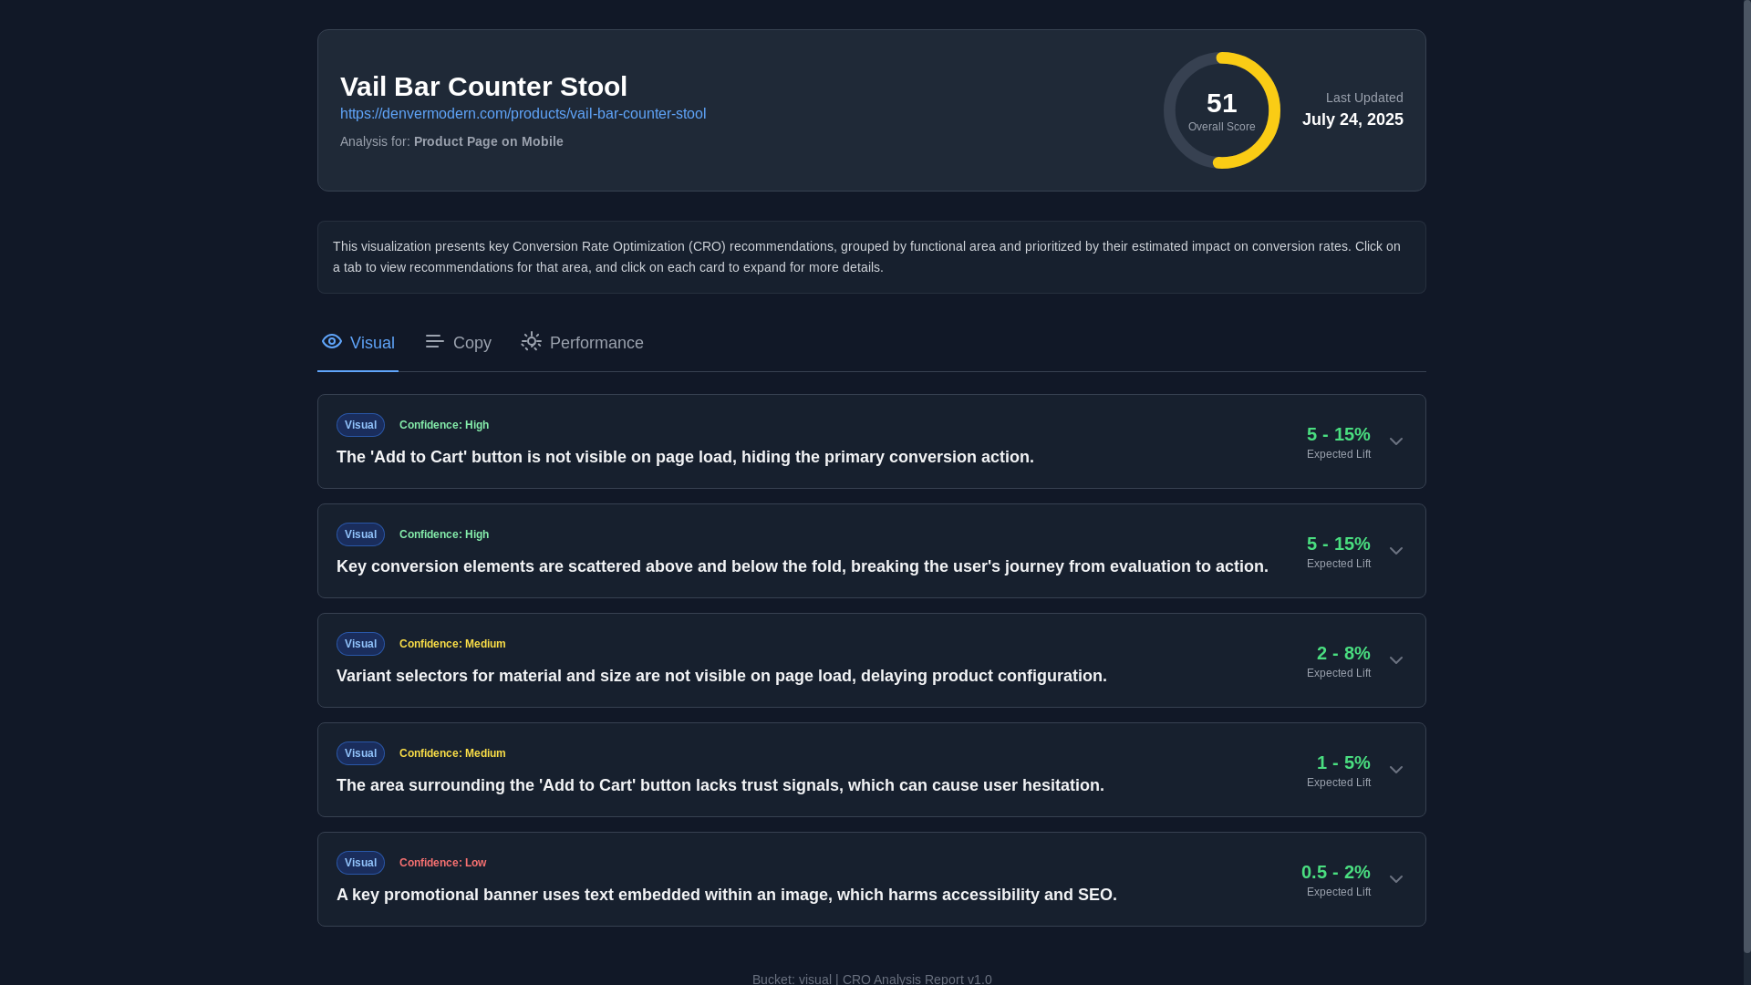Open the denvermodern.com product URL link
Viewport: 1751px width, 985px height.
click(523, 114)
